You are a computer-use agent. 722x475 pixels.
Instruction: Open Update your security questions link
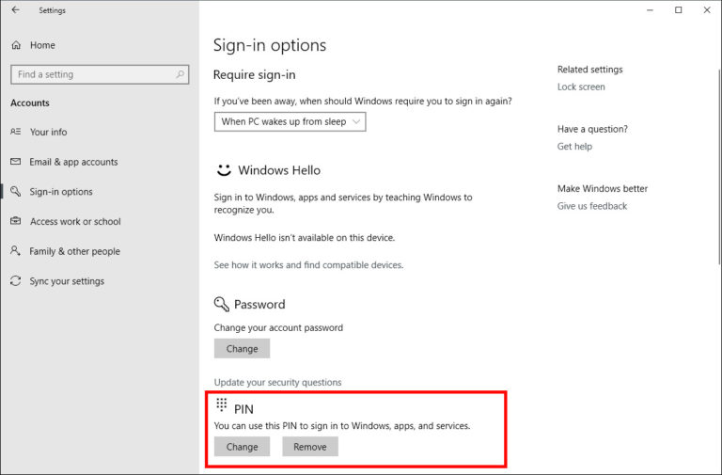tap(277, 382)
